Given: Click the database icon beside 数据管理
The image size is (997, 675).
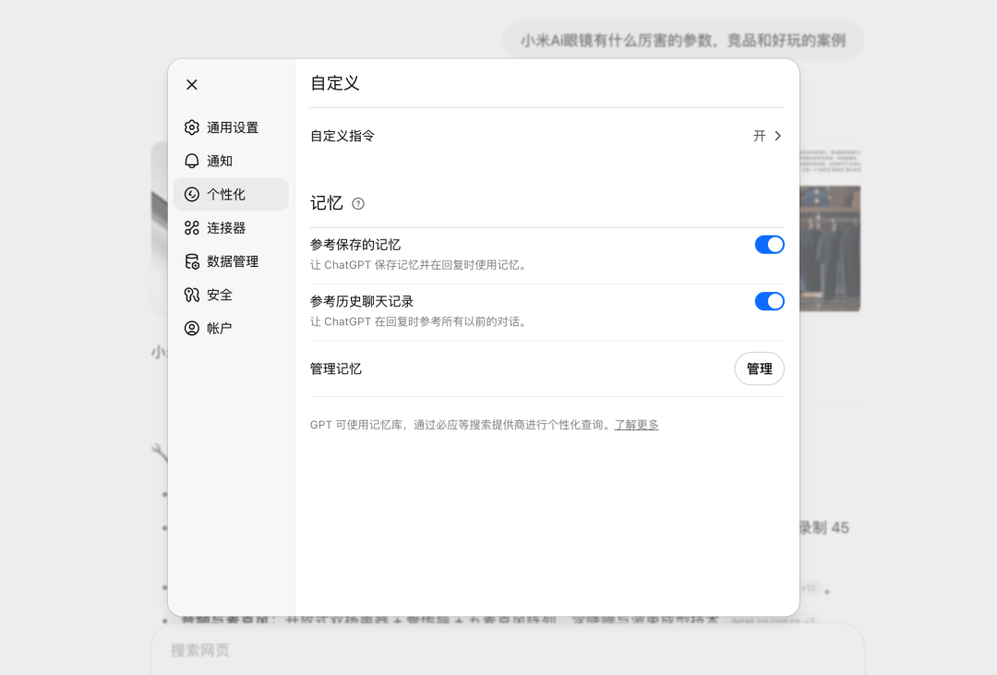Looking at the screenshot, I should coord(191,261).
